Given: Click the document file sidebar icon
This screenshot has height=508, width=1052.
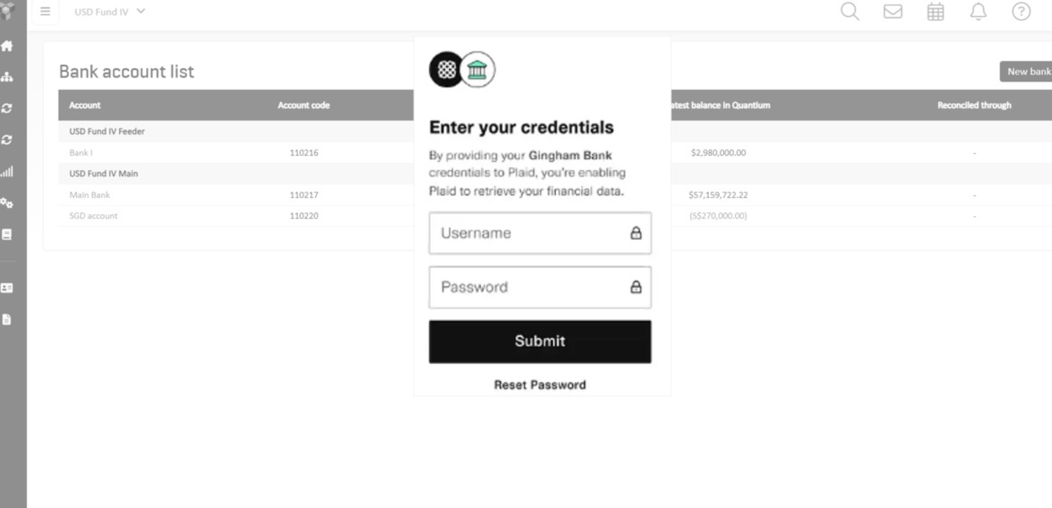Looking at the screenshot, I should (x=7, y=320).
